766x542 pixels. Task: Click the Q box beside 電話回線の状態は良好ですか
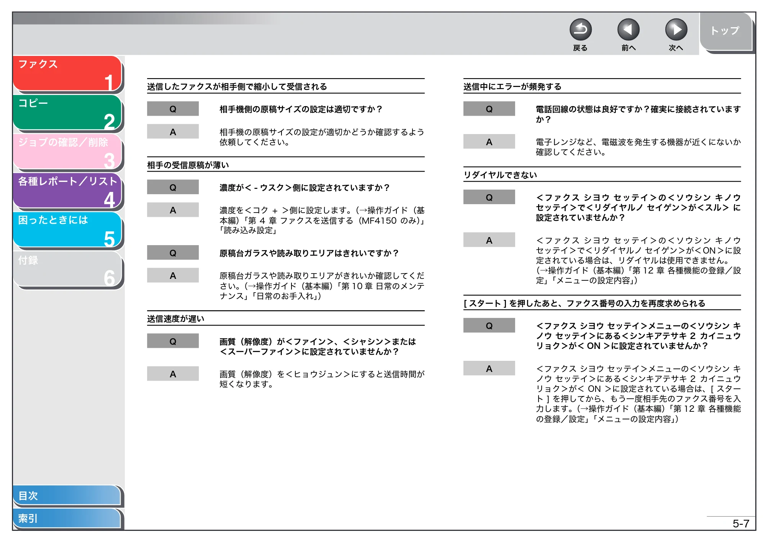pos(489,109)
